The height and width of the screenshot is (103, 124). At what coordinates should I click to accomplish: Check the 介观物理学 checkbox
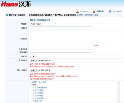(x=33, y=98)
